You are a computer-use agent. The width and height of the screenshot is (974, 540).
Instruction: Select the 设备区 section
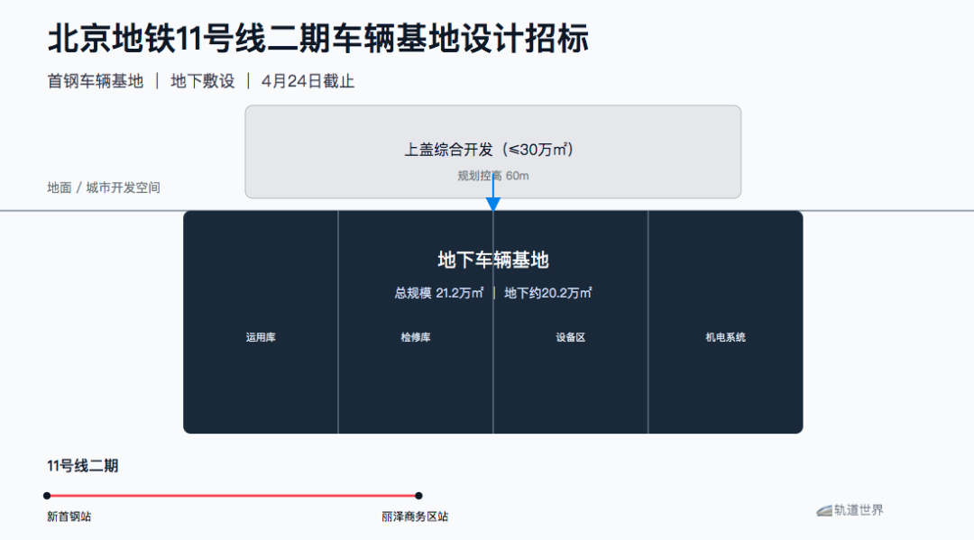[571, 337]
